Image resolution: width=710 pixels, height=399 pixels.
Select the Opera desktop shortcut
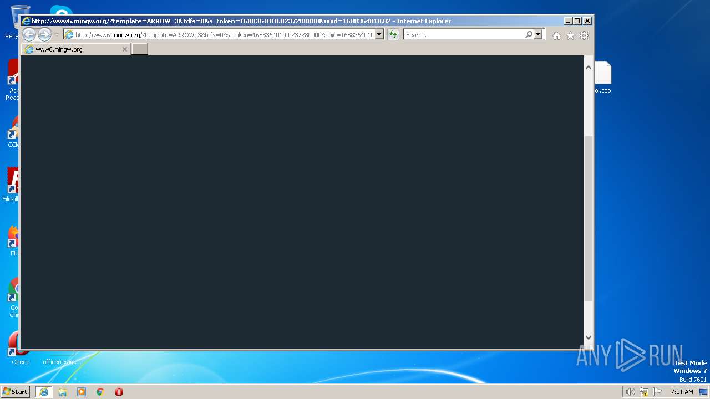coord(19,348)
